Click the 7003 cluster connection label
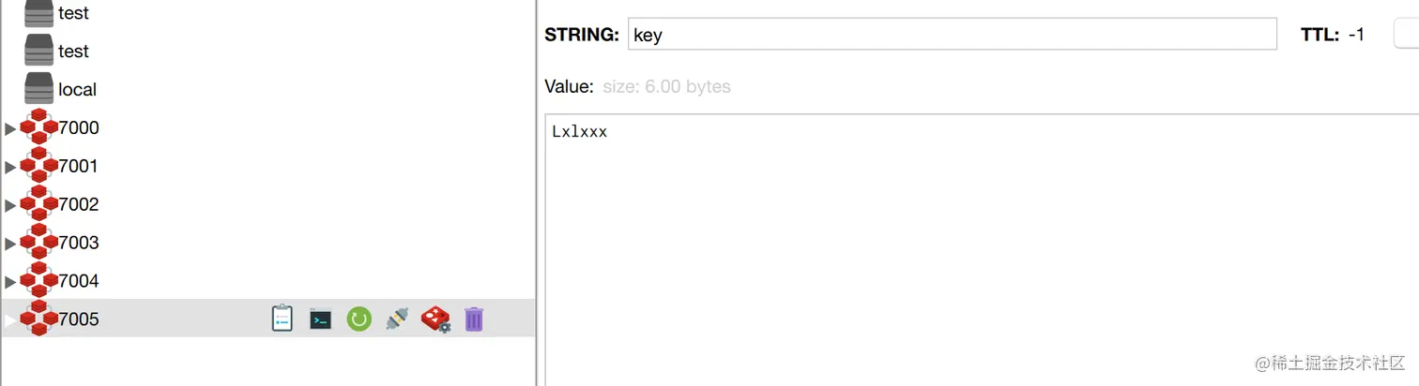 click(x=79, y=244)
